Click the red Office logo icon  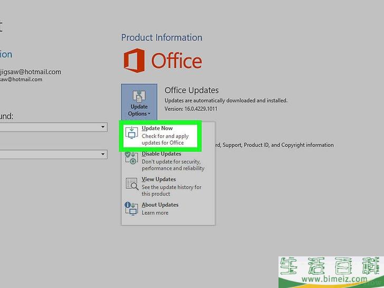(x=134, y=61)
